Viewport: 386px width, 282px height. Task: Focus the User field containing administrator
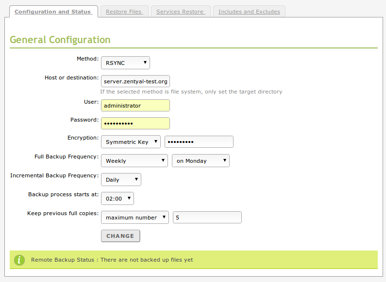coord(135,106)
